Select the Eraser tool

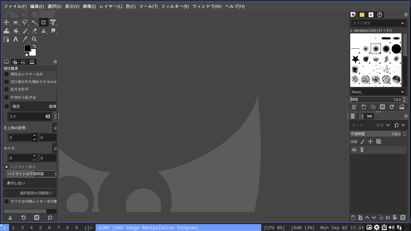[x=34, y=31]
